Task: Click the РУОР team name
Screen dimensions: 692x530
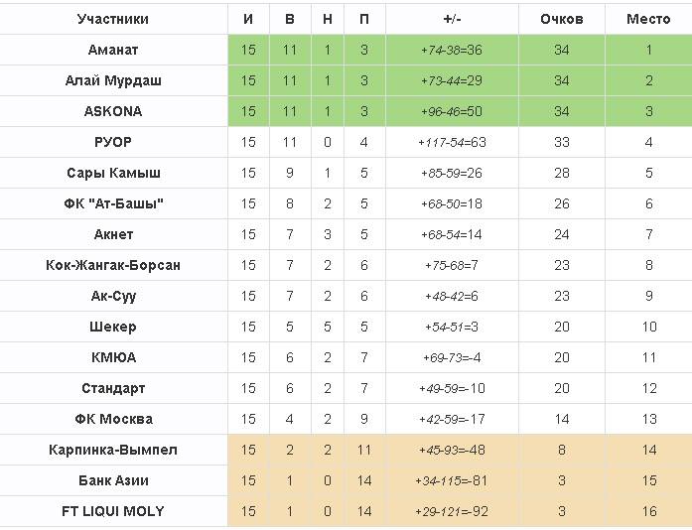Action: point(113,142)
